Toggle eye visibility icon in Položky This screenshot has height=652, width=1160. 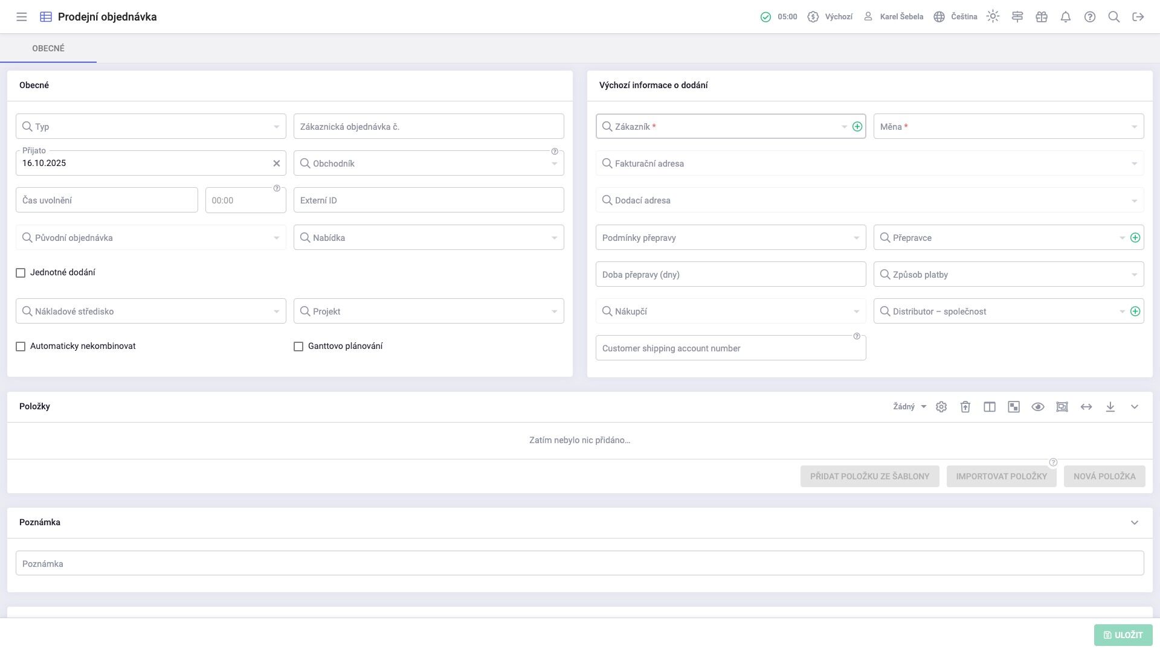point(1038,407)
